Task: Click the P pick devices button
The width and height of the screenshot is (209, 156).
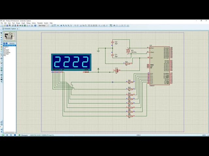Action: point(4,43)
